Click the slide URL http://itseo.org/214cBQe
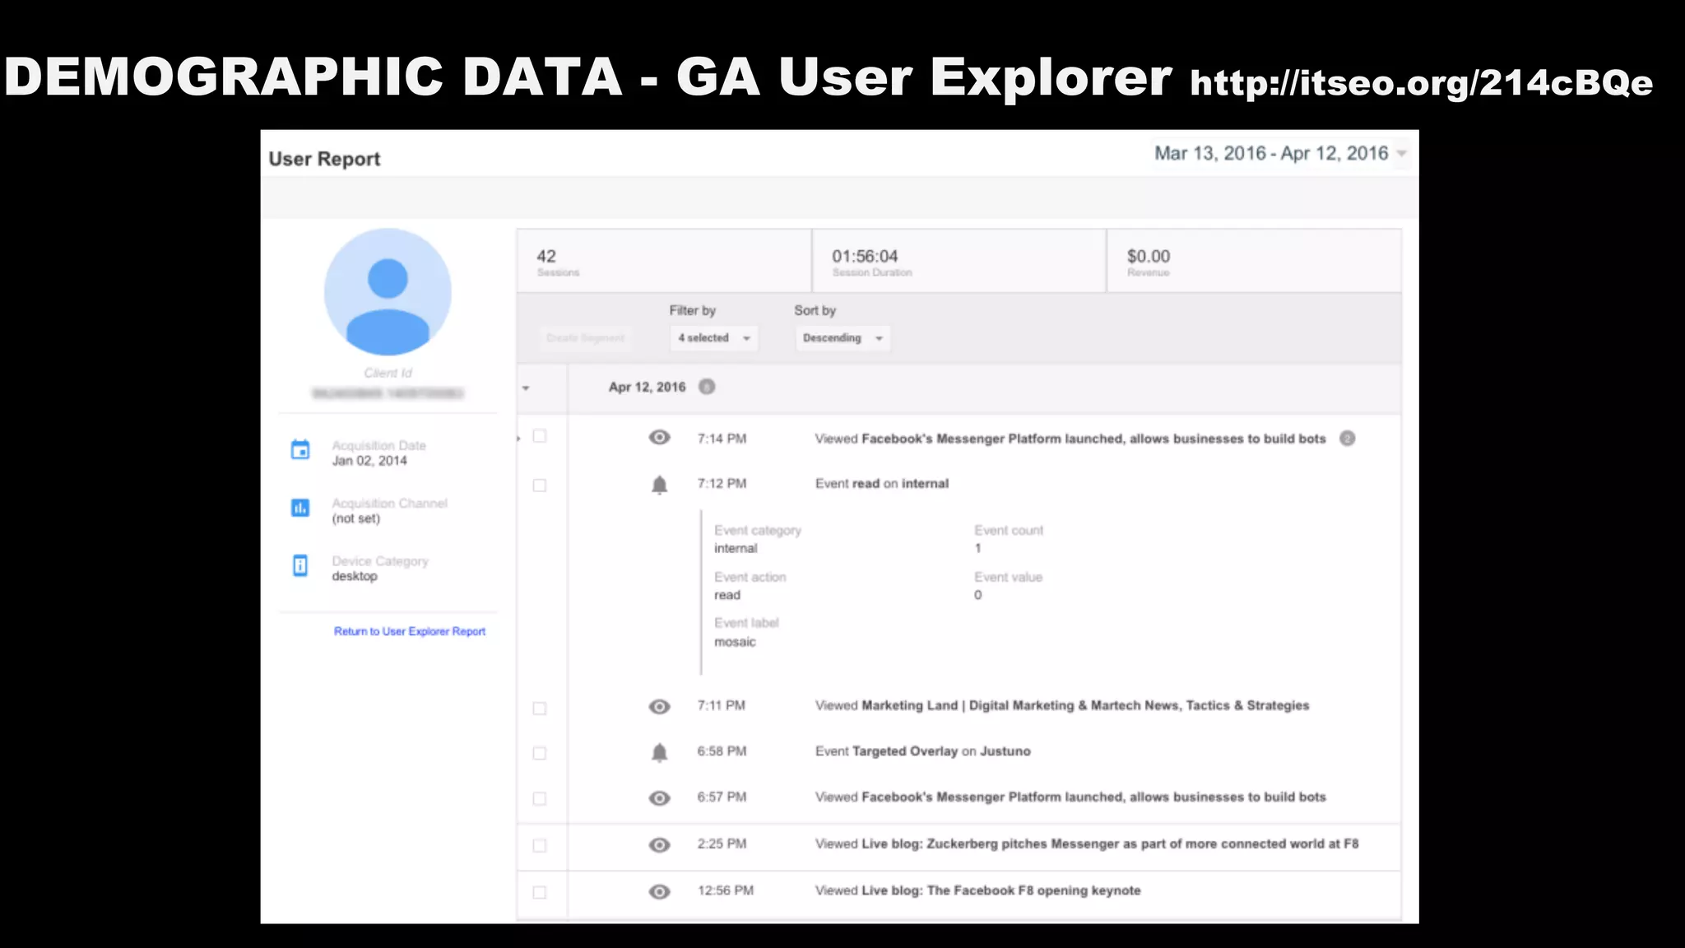 click(x=1421, y=82)
